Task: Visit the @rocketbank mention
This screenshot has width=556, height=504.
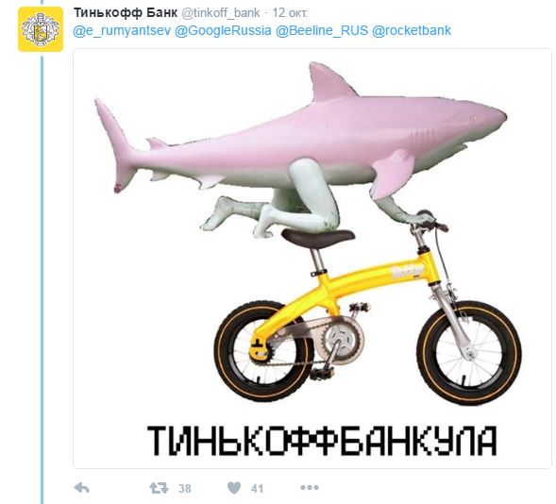Action: click(412, 30)
